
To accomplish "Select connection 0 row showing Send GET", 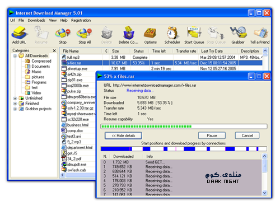I will [181, 162].
